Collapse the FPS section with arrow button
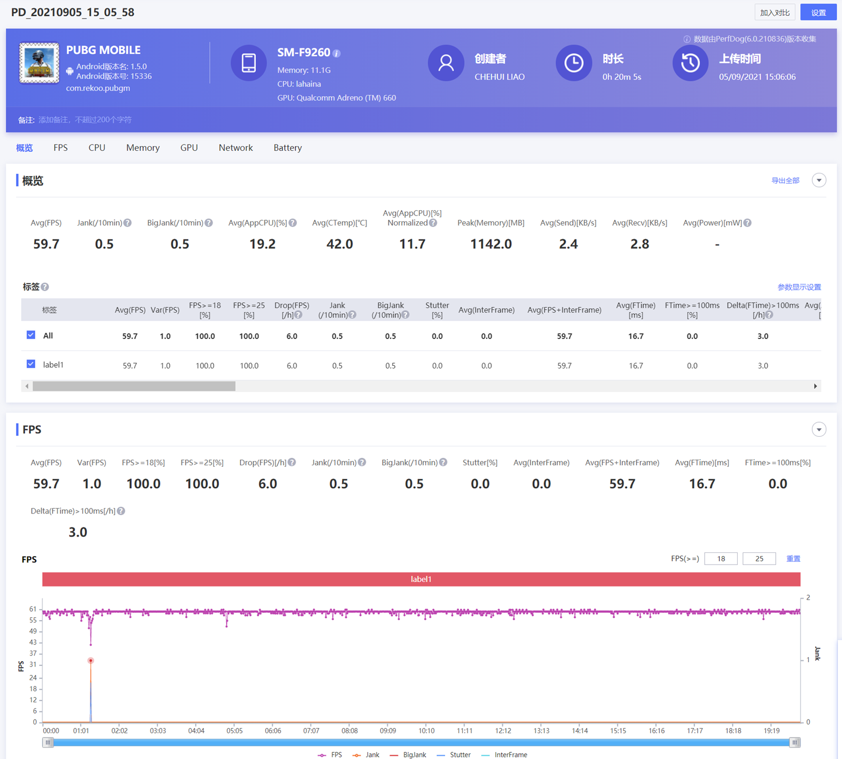The image size is (842, 759). 818,429
